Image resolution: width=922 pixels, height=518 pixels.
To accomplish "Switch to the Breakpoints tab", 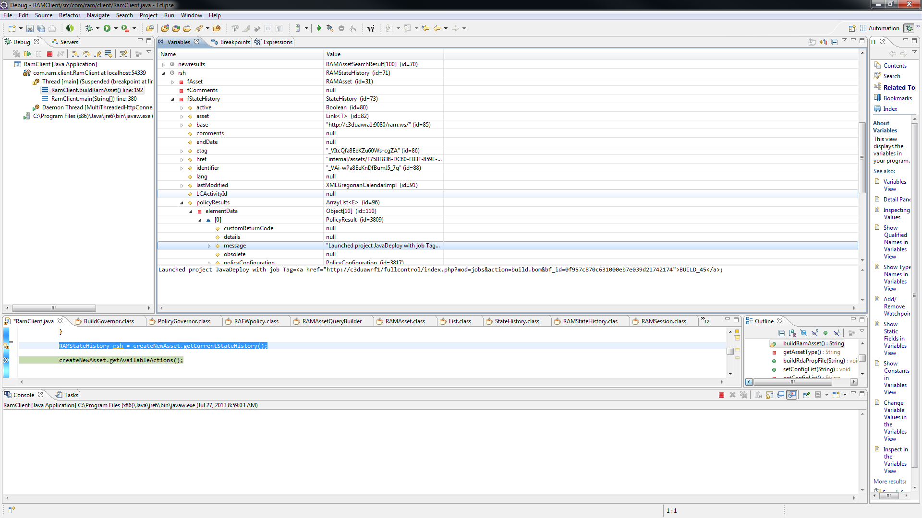I will click(231, 42).
